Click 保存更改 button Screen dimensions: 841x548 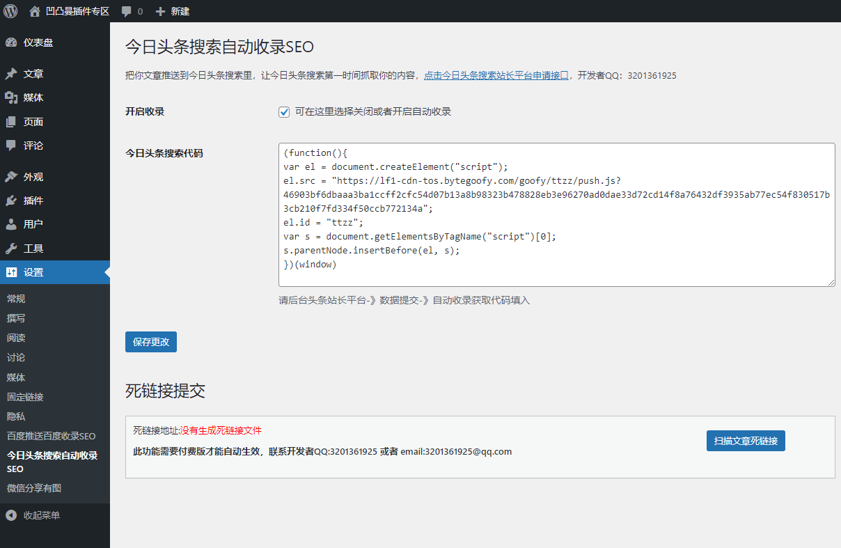click(151, 342)
